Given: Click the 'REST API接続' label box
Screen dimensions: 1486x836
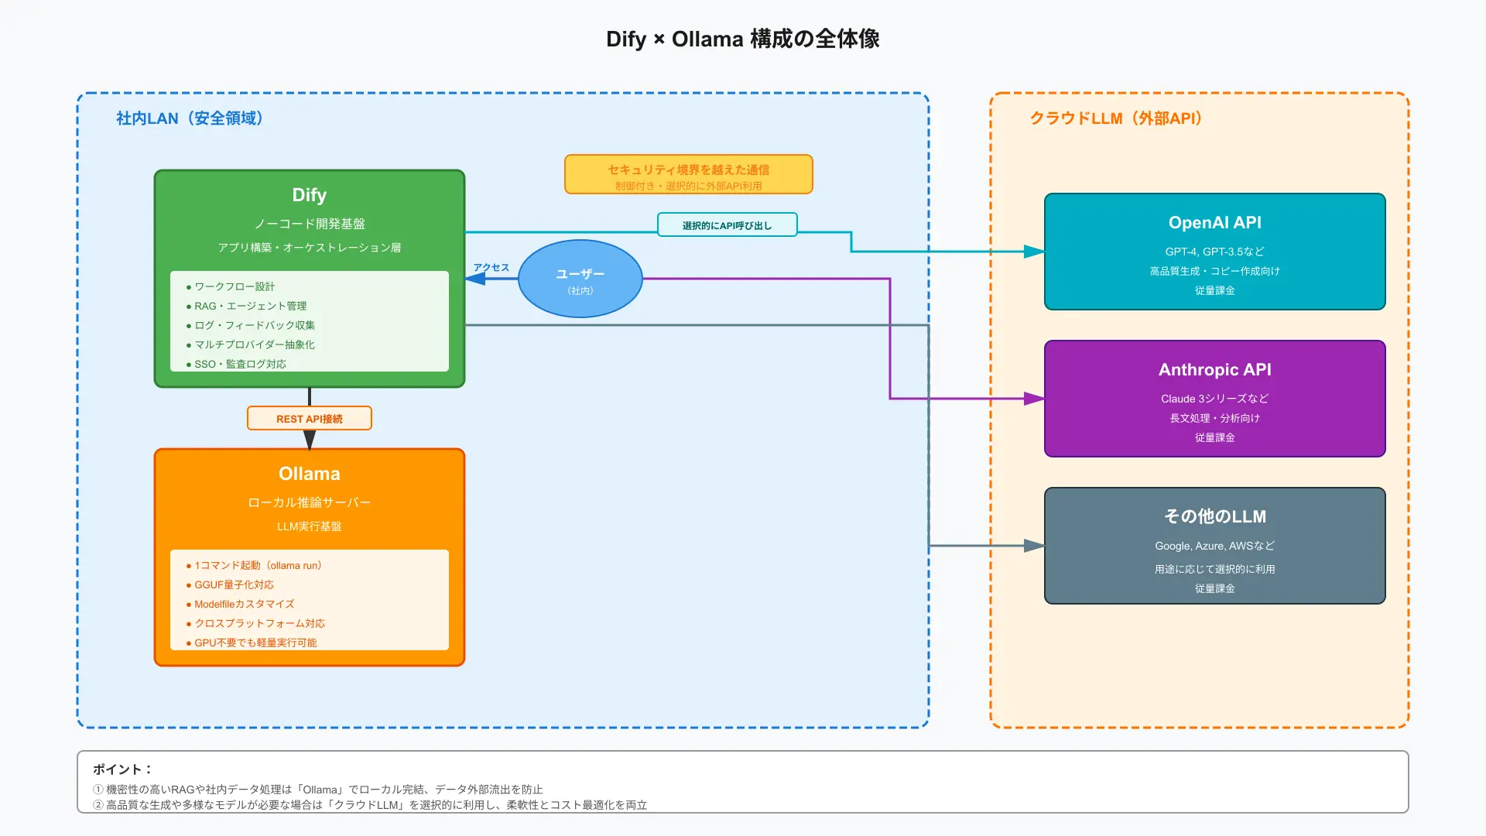Looking at the screenshot, I should pos(310,419).
